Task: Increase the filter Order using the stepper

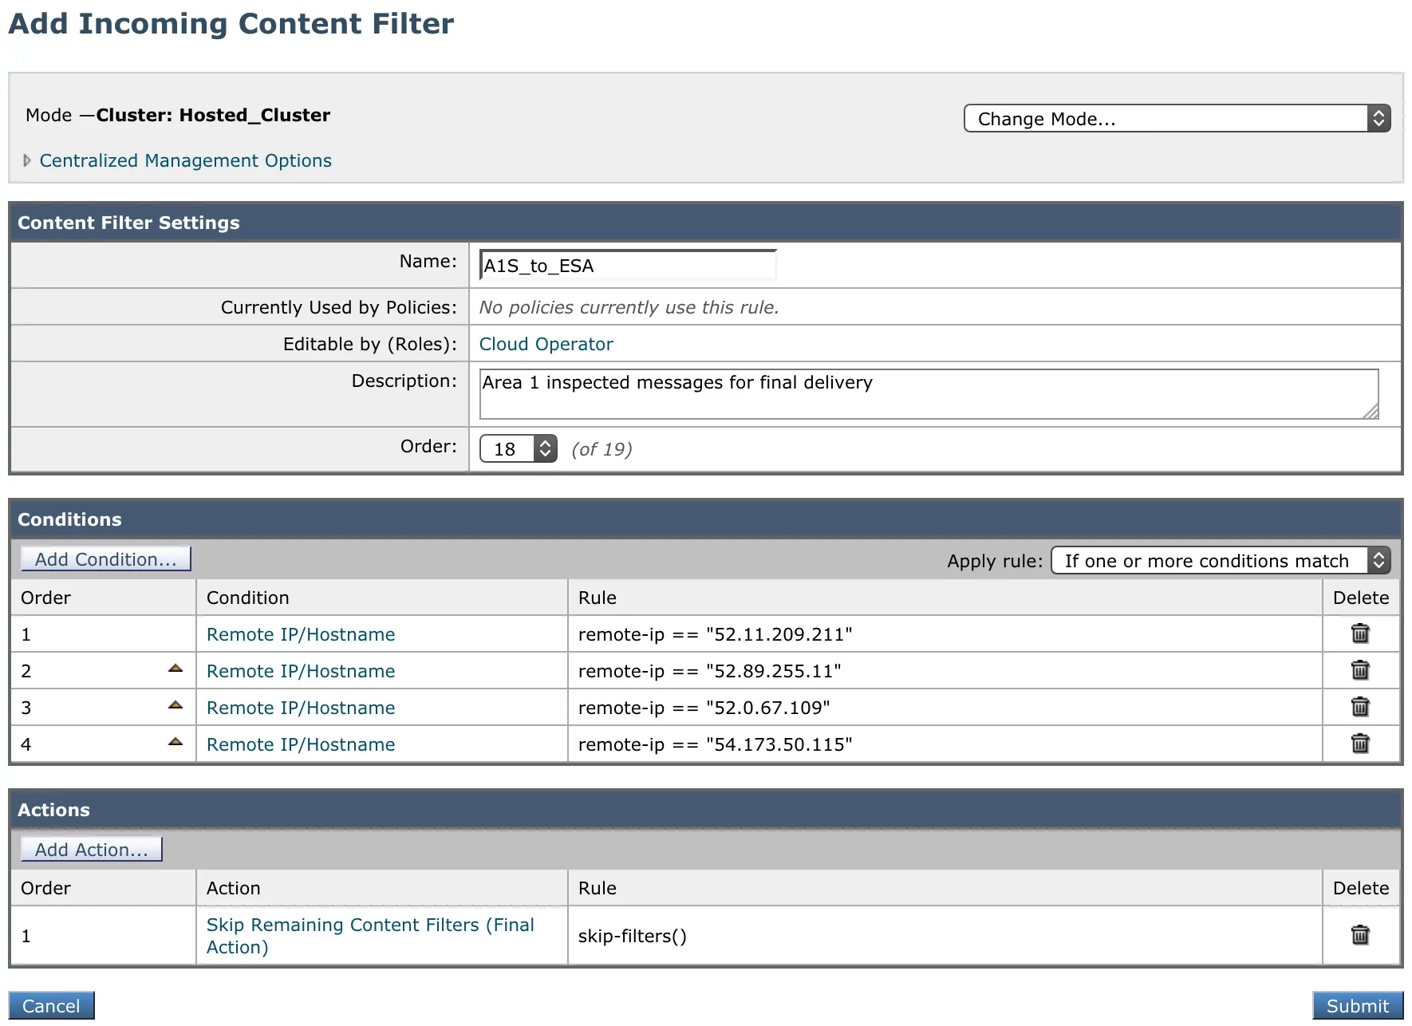Action: [x=545, y=443]
